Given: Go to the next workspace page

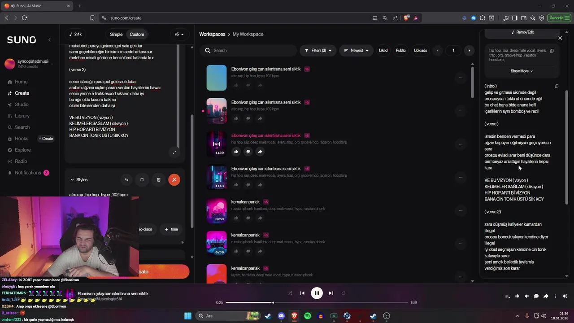Looking at the screenshot, I should 469,50.
